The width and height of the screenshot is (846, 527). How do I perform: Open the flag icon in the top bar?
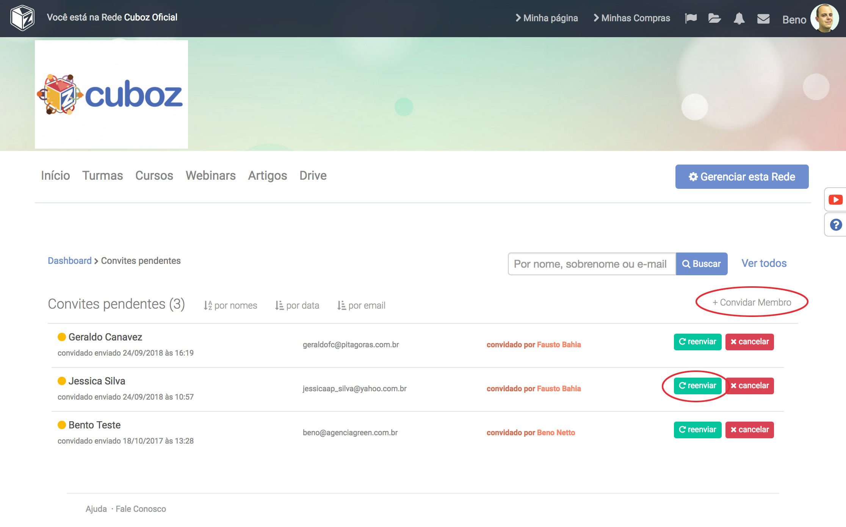coord(691,18)
